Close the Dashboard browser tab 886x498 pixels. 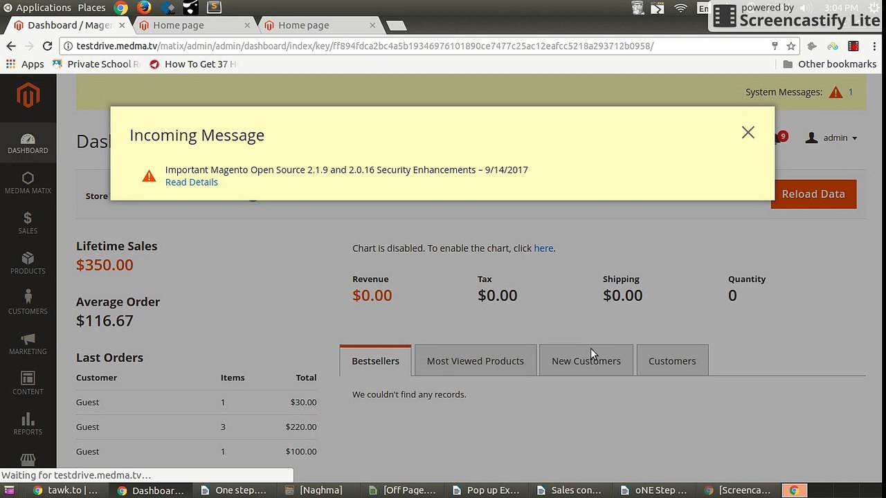(122, 25)
